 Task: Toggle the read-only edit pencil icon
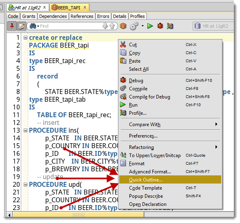pyautogui.click(x=21, y=26)
